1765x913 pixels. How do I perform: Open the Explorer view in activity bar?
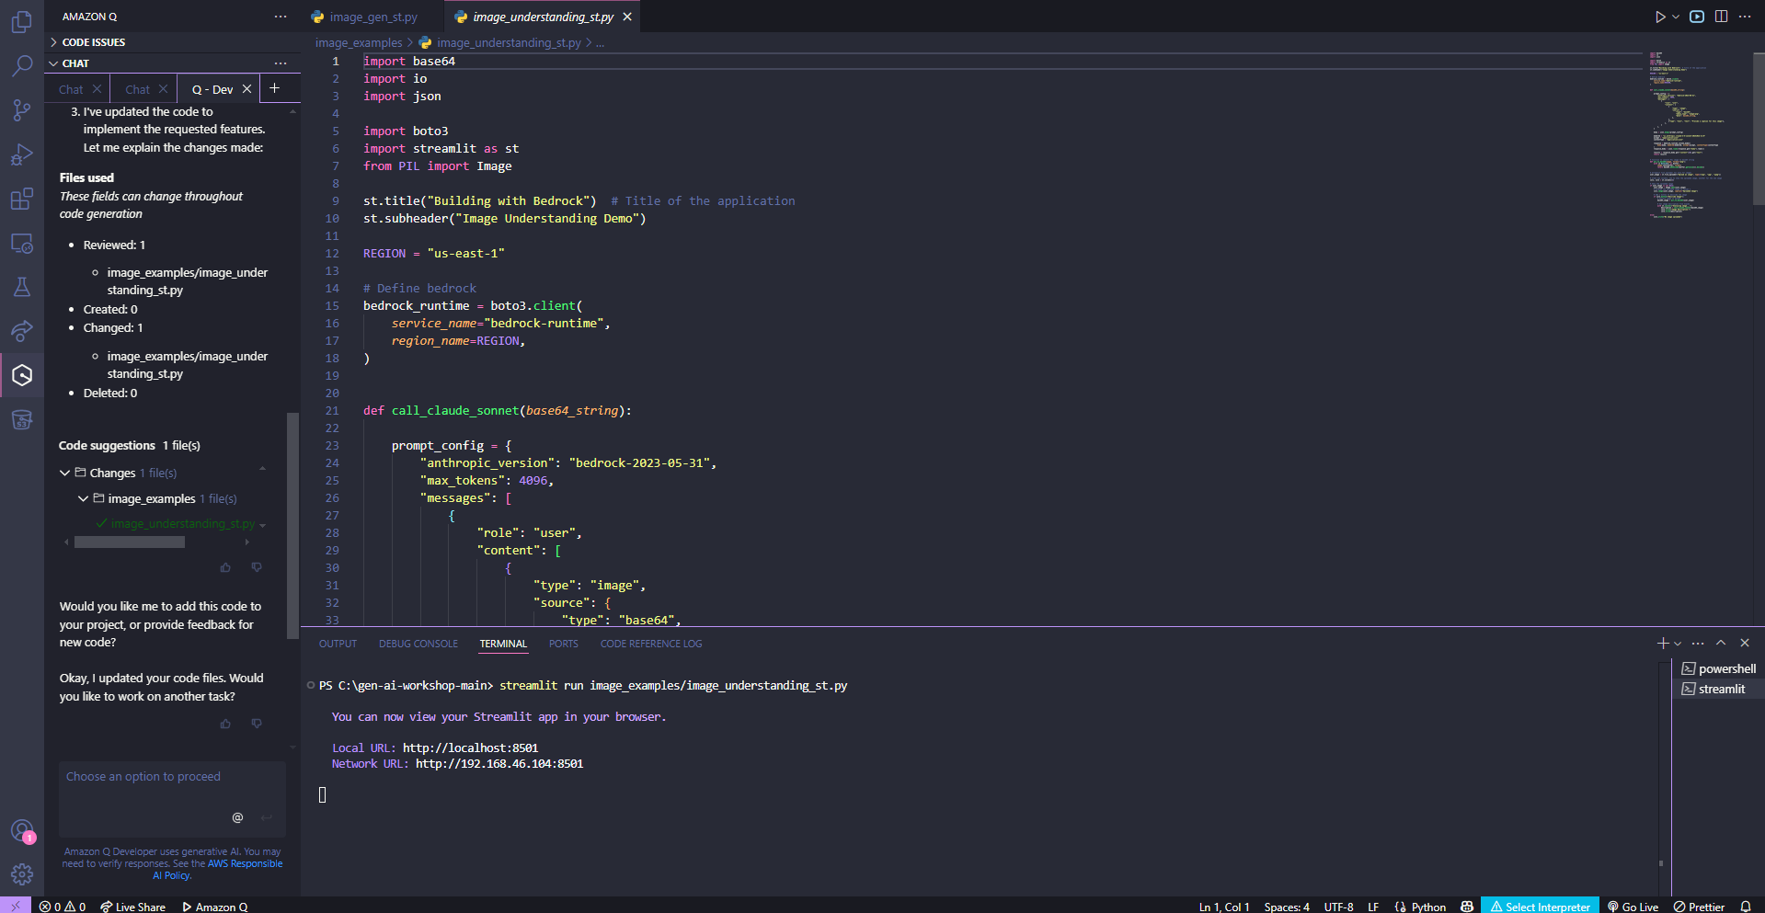click(22, 21)
